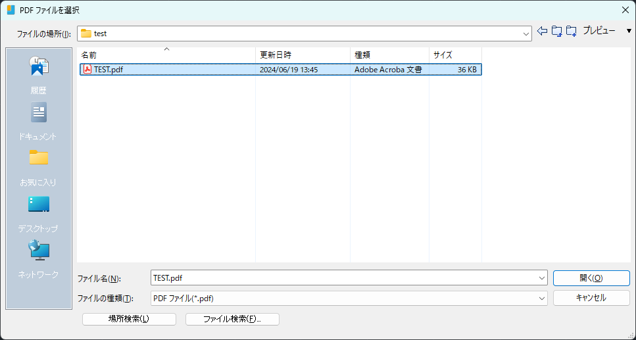Click the 開く(O) button
This screenshot has width=636, height=340.
tap(591, 278)
